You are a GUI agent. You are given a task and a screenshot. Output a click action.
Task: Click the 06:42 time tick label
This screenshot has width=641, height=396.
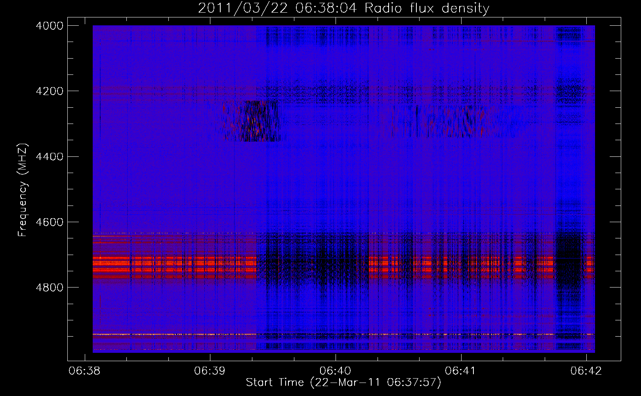[x=586, y=371]
